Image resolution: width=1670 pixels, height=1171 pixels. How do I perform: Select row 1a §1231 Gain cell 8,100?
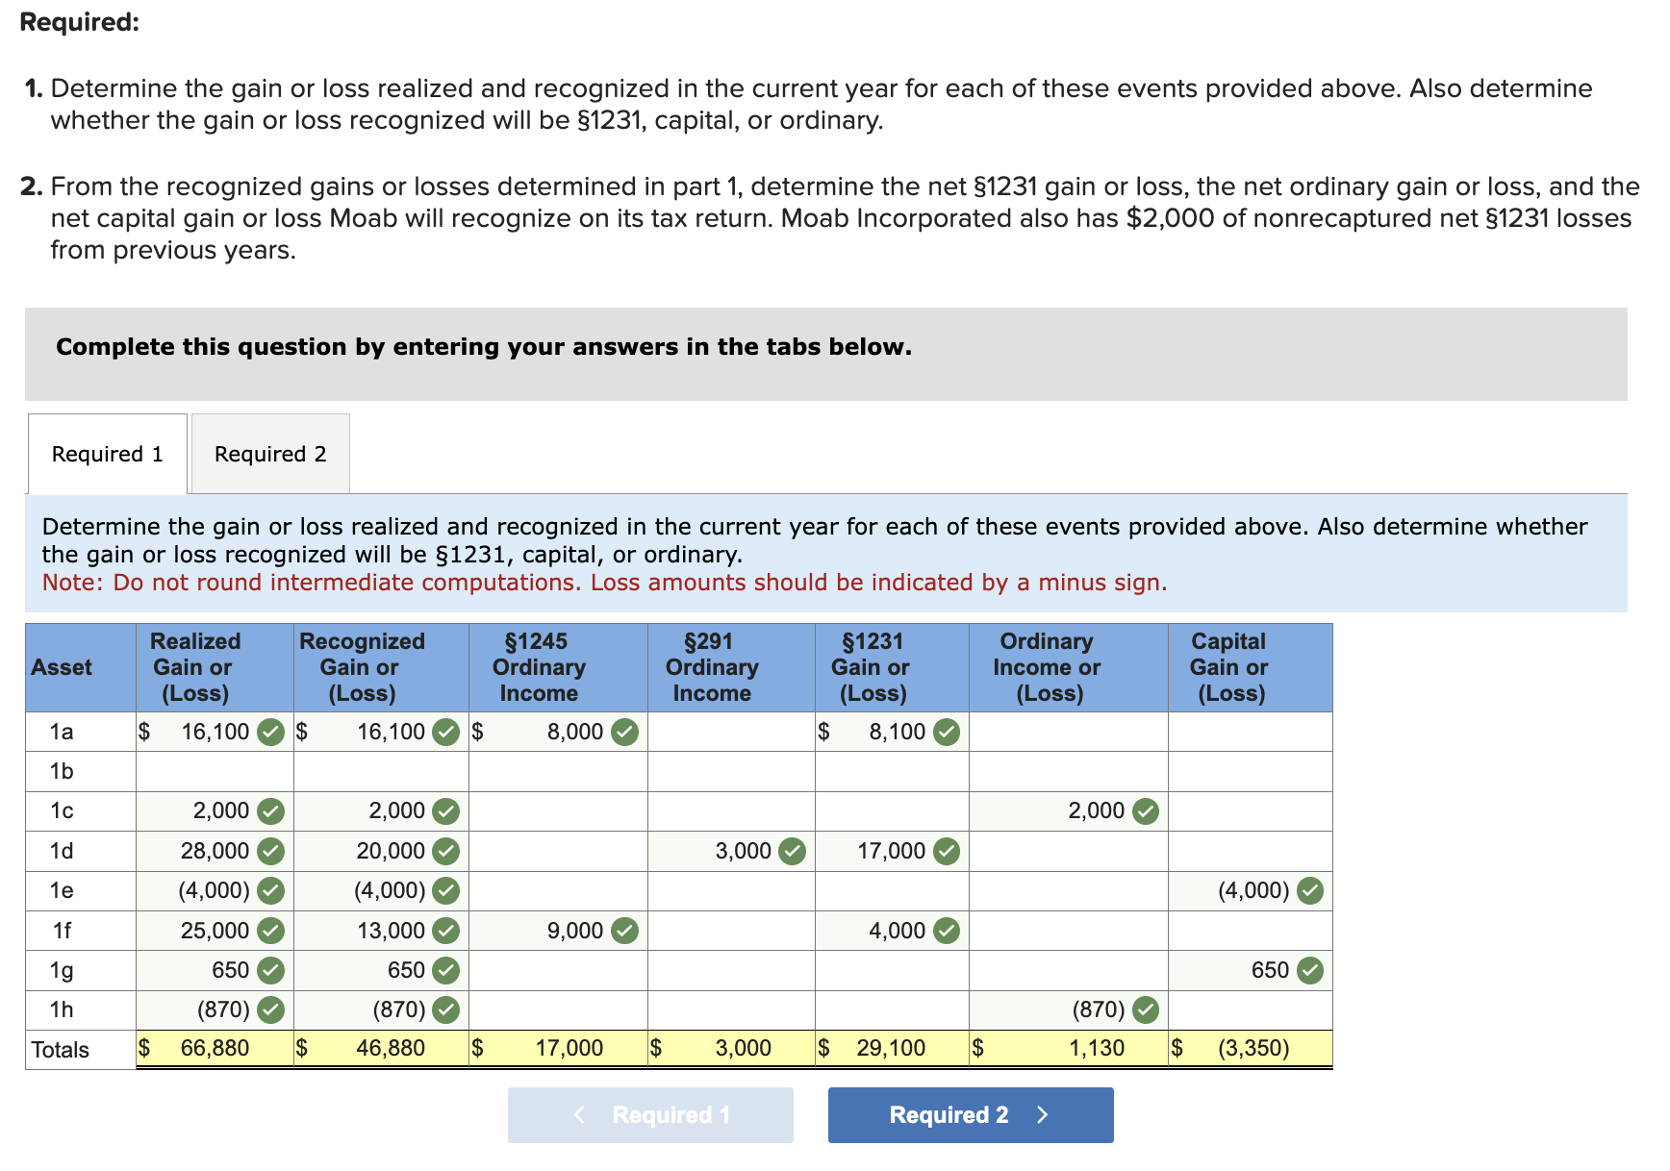coord(892,732)
